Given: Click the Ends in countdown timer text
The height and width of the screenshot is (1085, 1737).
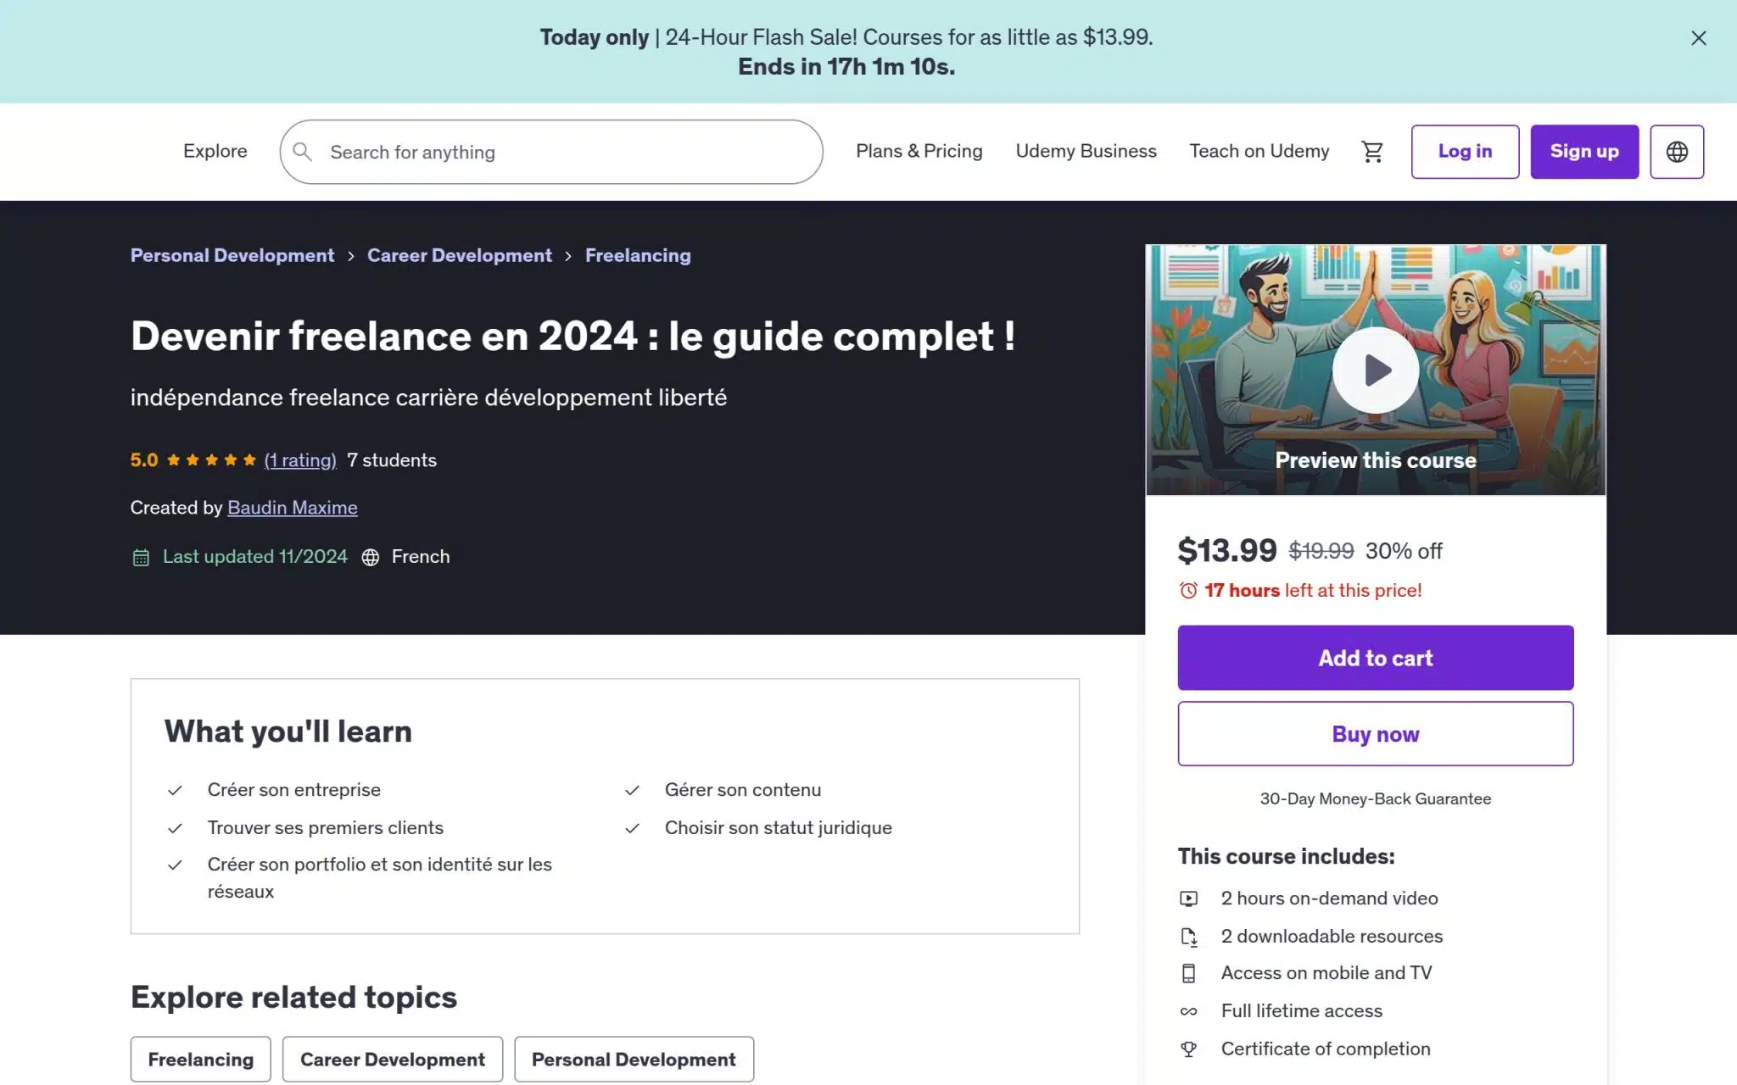Looking at the screenshot, I should coord(846,67).
